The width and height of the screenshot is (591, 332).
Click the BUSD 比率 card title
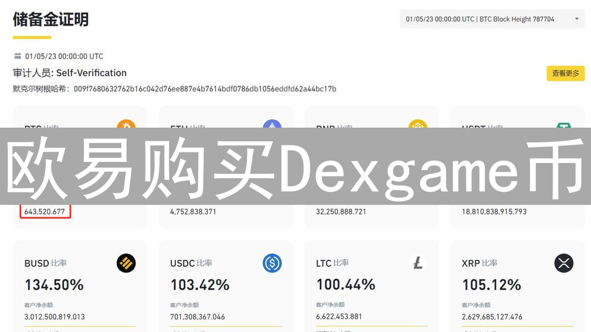(x=46, y=263)
